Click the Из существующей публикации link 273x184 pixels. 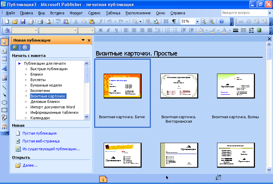coord(52,149)
